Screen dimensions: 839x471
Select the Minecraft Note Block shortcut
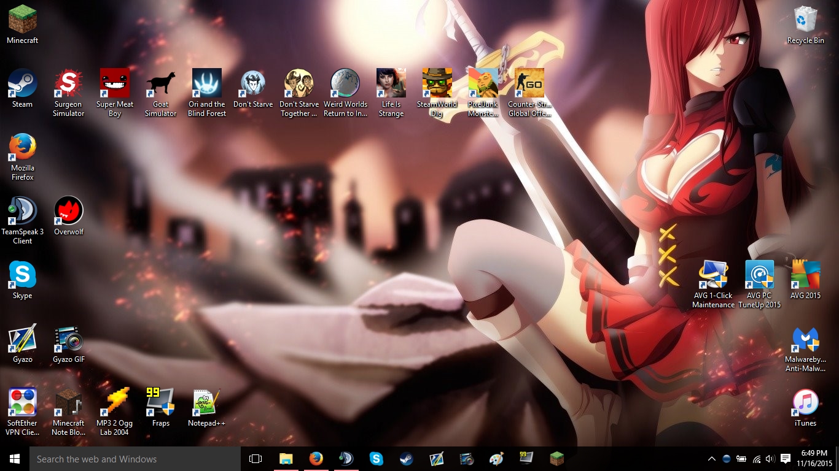click(69, 412)
